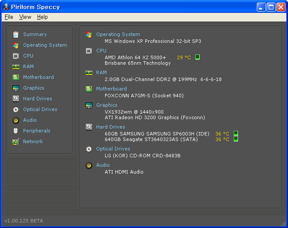Open the Peripherals section
The height and width of the screenshot is (228, 288).
37,131
